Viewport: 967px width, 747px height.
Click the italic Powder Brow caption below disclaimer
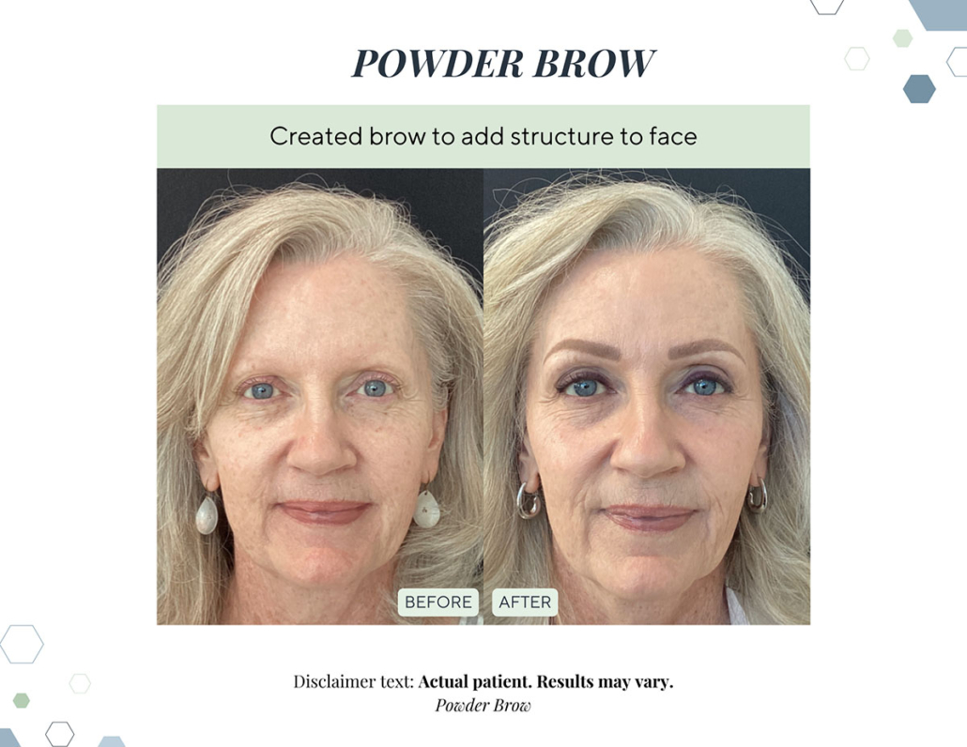[483, 705]
